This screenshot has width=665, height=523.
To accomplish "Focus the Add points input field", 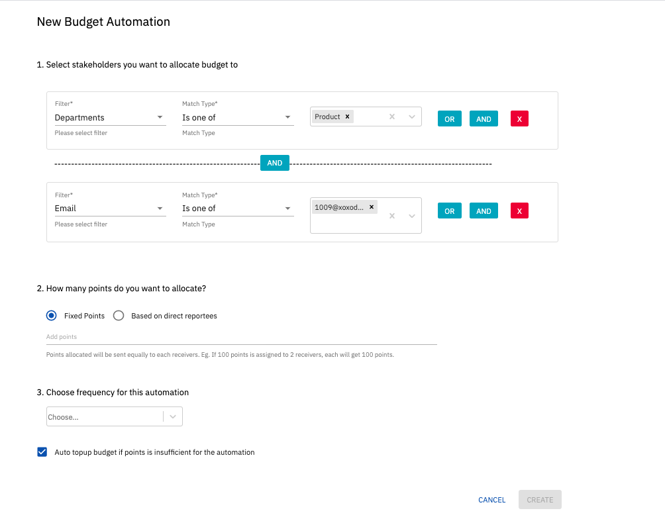I will tap(241, 337).
